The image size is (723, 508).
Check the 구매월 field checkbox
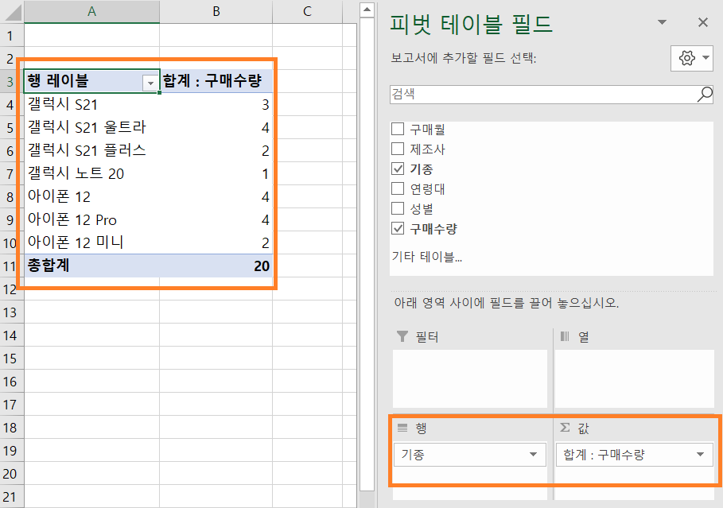(398, 129)
